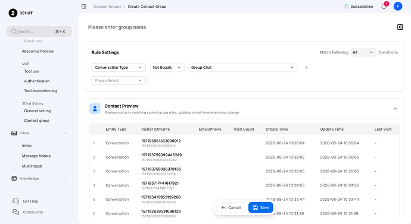Open Contact group menu item
411x224 pixels.
(37, 121)
